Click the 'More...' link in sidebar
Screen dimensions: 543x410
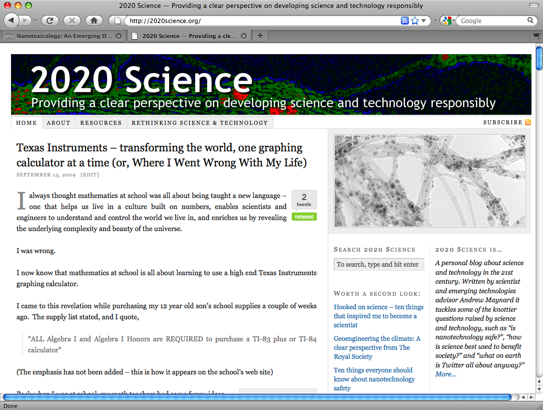click(446, 374)
